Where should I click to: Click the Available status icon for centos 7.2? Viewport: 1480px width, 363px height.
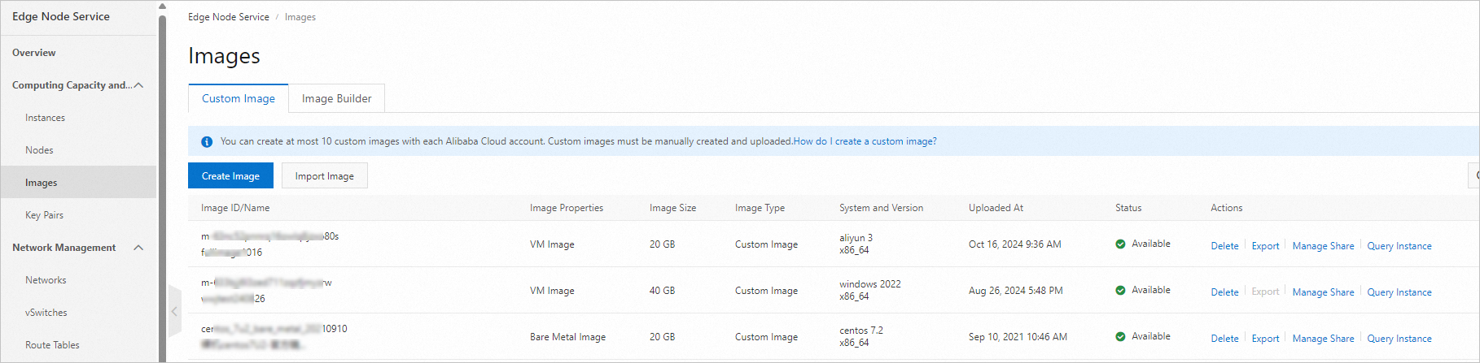[x=1120, y=336]
